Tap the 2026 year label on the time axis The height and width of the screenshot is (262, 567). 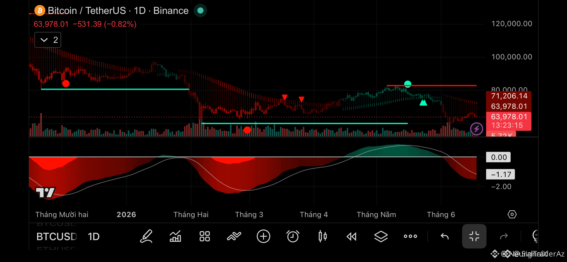click(126, 215)
